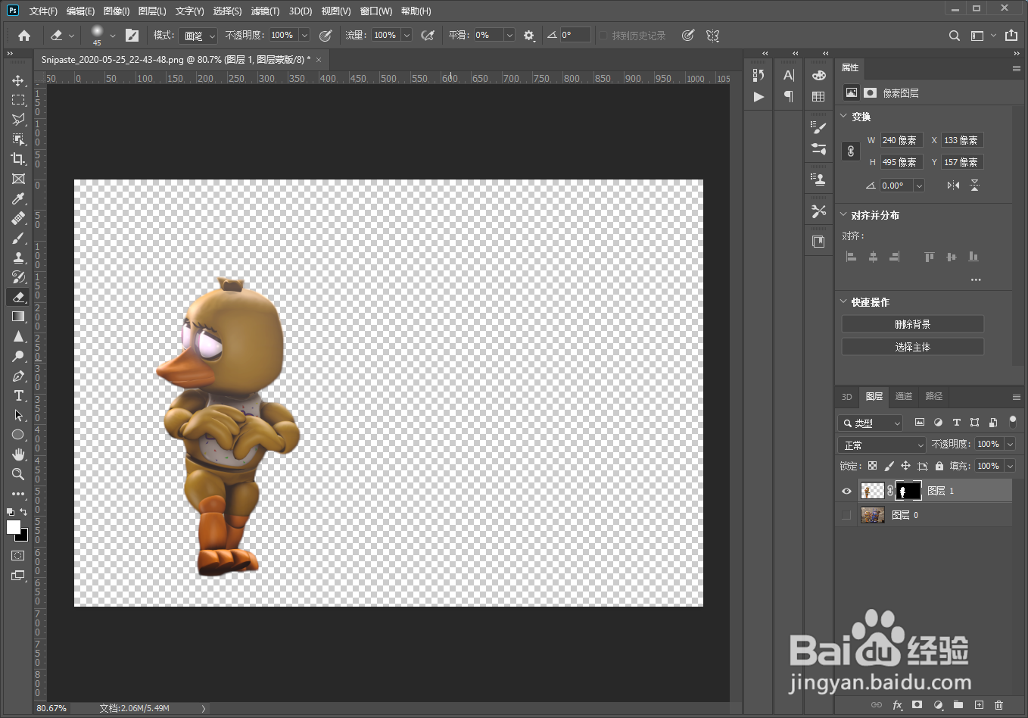The image size is (1028, 718).
Task: Collapse the 变换 section
Action: (844, 116)
